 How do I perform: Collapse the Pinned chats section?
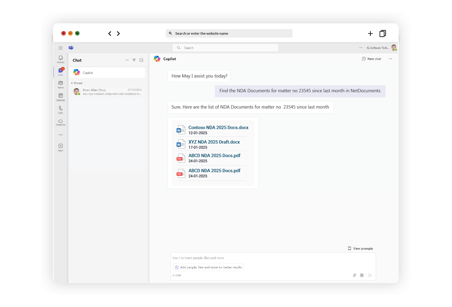[x=77, y=83]
